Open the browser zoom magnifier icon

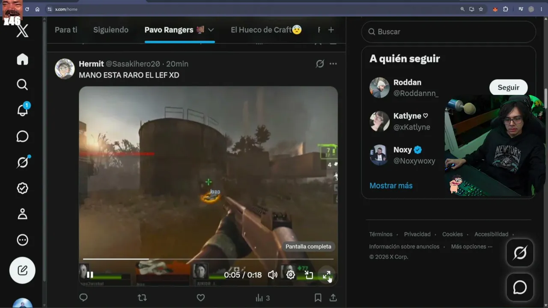[462, 9]
